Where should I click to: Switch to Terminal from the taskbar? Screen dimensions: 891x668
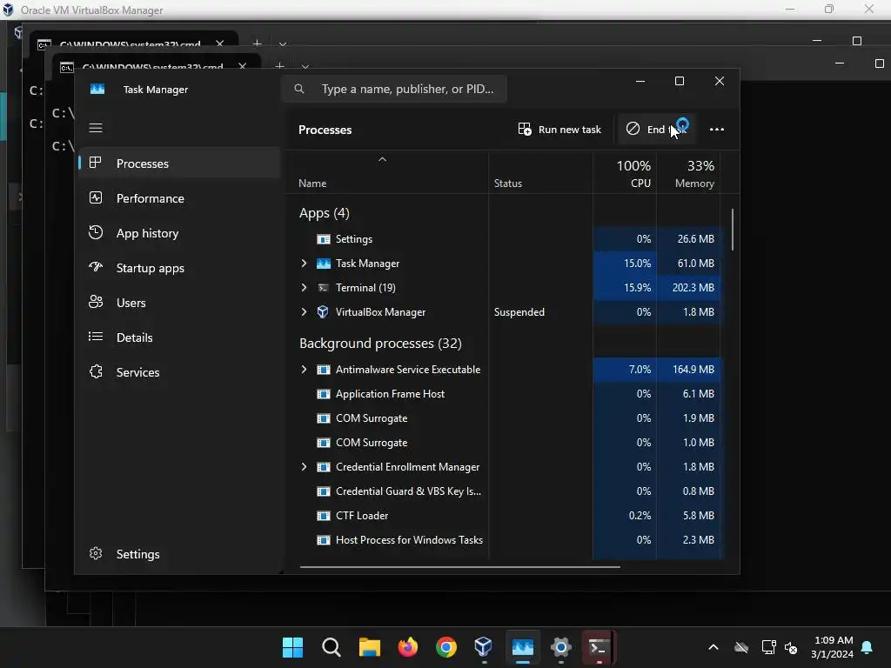[x=599, y=647]
